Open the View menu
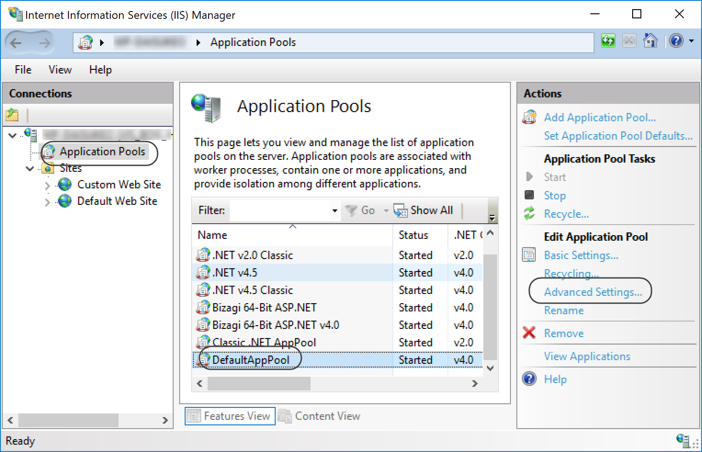Image resolution: width=702 pixels, height=452 pixels. click(60, 70)
